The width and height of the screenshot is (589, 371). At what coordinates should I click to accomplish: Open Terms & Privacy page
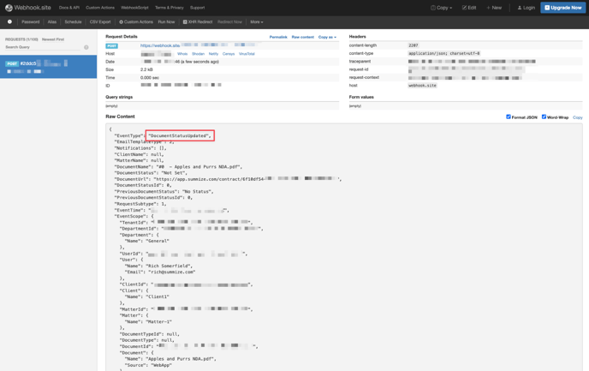point(169,8)
